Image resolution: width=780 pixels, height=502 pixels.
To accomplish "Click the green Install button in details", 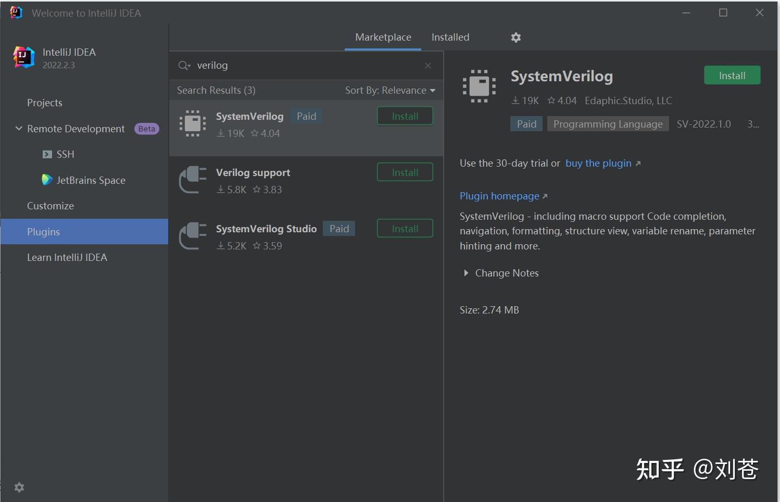I will point(732,76).
